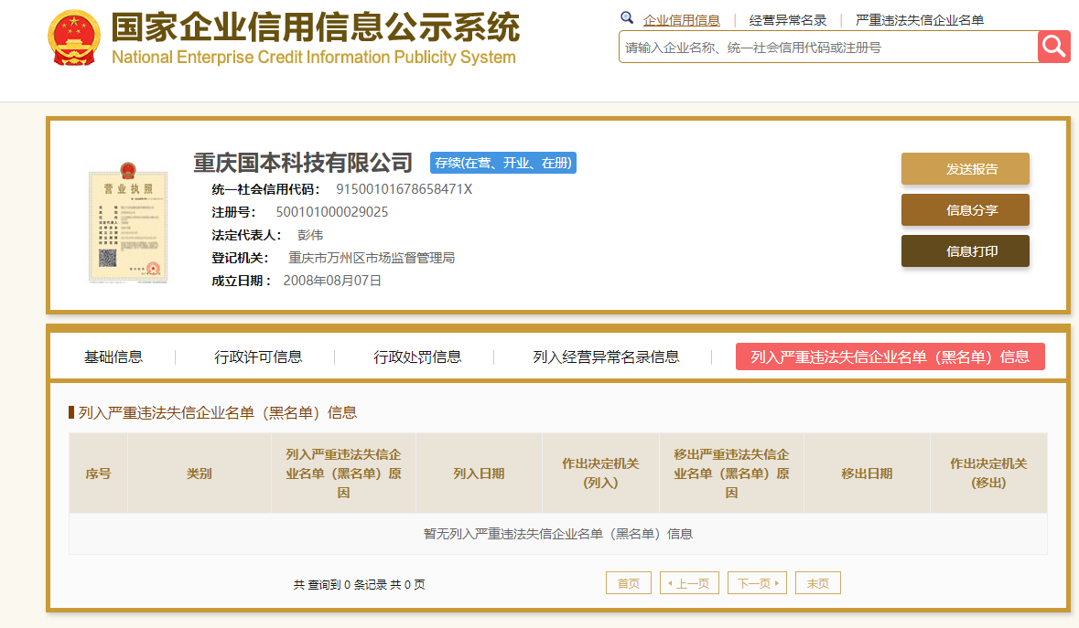The image size is (1079, 628).
Task: Click the 类别 column header
Action: 200,474
